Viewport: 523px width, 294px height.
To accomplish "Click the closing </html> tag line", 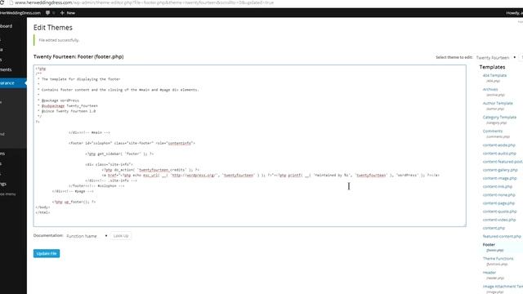I will tap(42, 212).
